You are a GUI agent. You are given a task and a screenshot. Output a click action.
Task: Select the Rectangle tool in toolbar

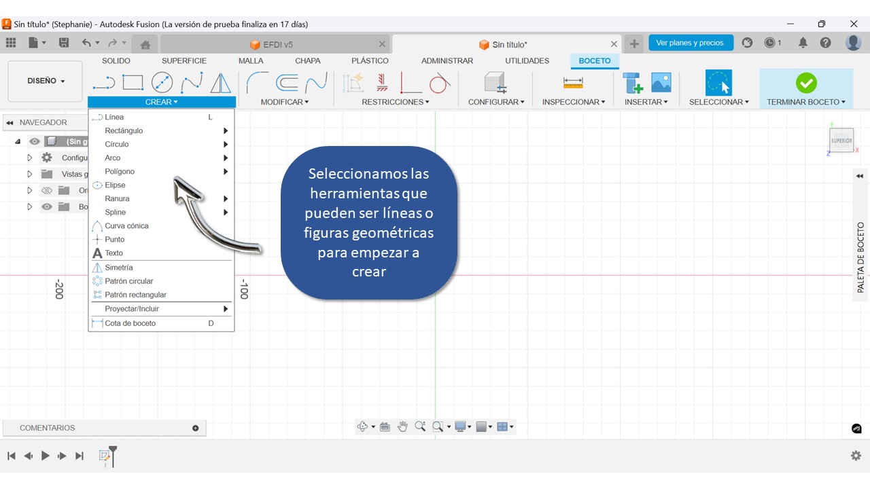click(133, 83)
